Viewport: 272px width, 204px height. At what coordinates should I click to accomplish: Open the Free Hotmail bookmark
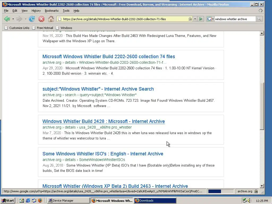click(x=43, y=28)
